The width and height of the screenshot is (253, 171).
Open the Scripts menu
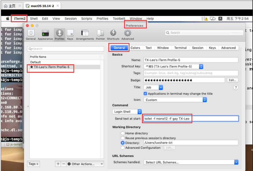click(x=87, y=18)
